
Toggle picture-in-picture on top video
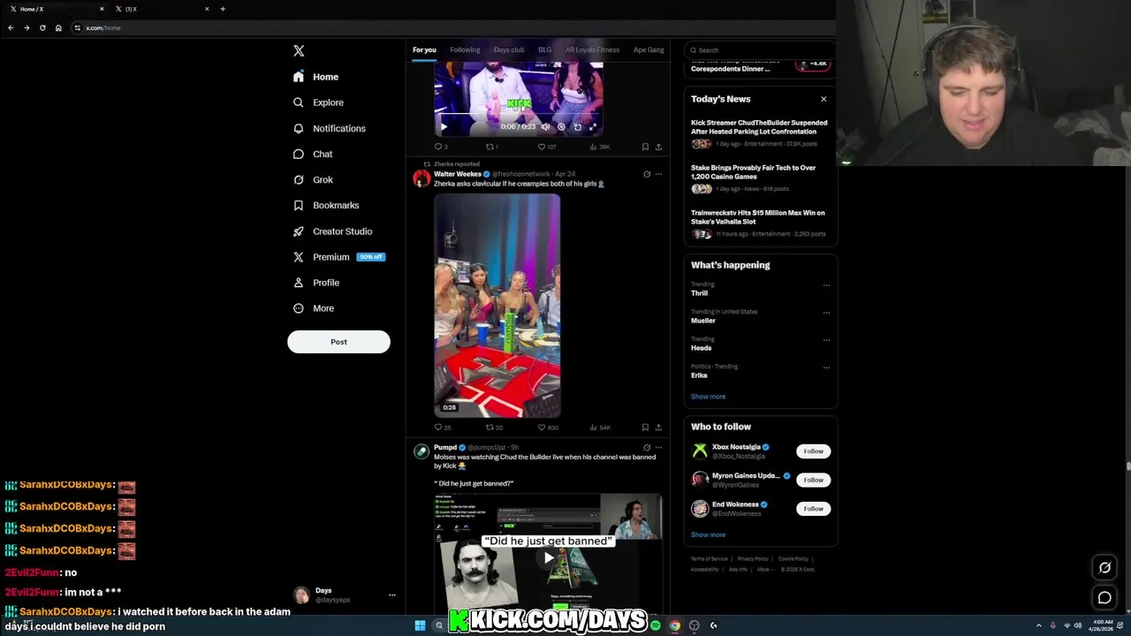tap(577, 127)
